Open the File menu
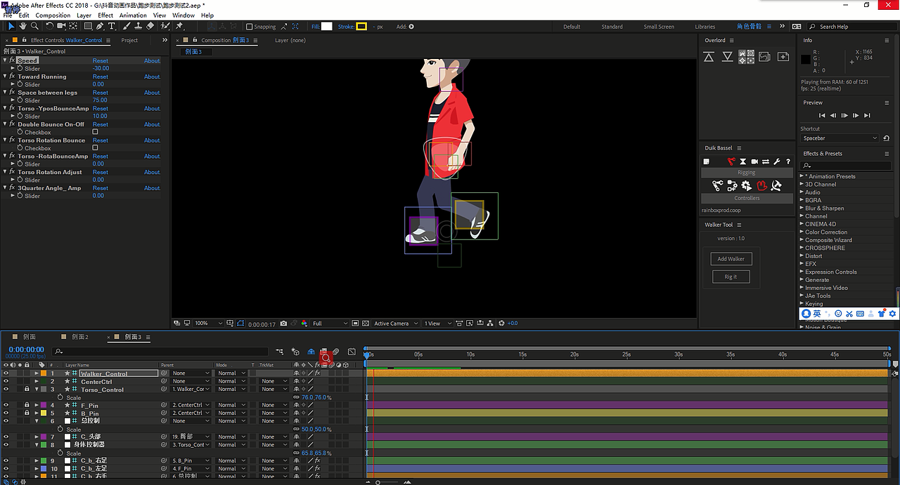900x485 pixels. point(7,15)
